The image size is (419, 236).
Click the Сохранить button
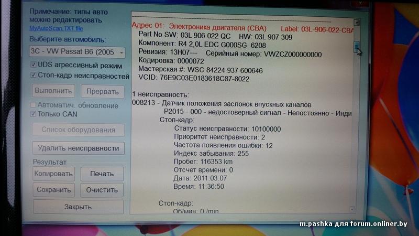[x=54, y=190]
